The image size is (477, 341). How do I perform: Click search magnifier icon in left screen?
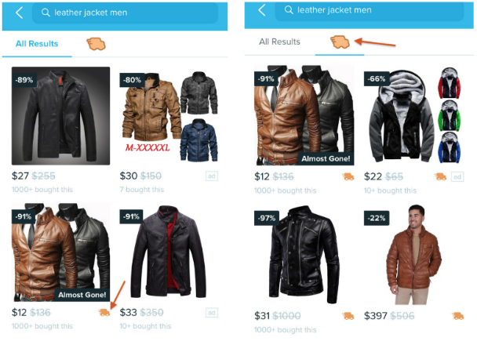pos(46,13)
